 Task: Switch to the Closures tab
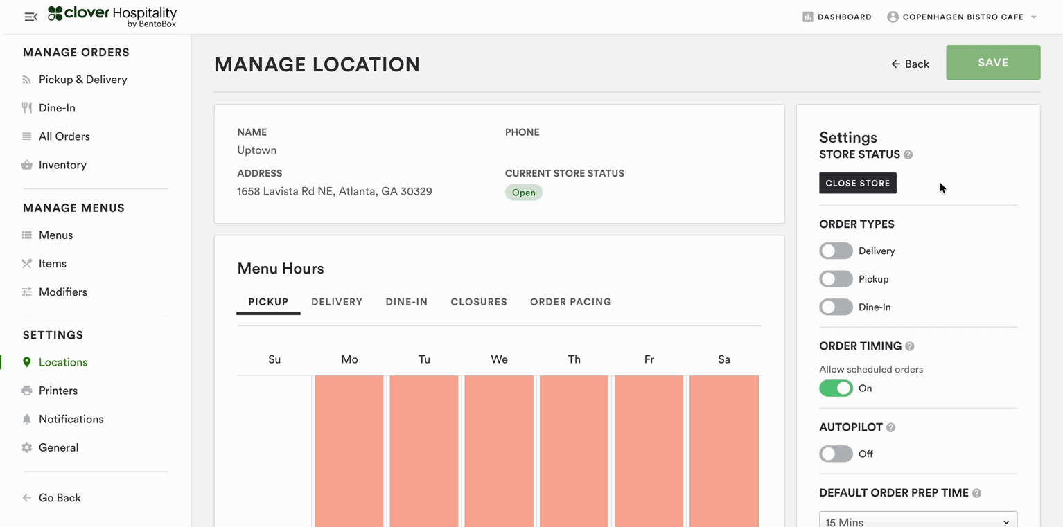pos(478,302)
